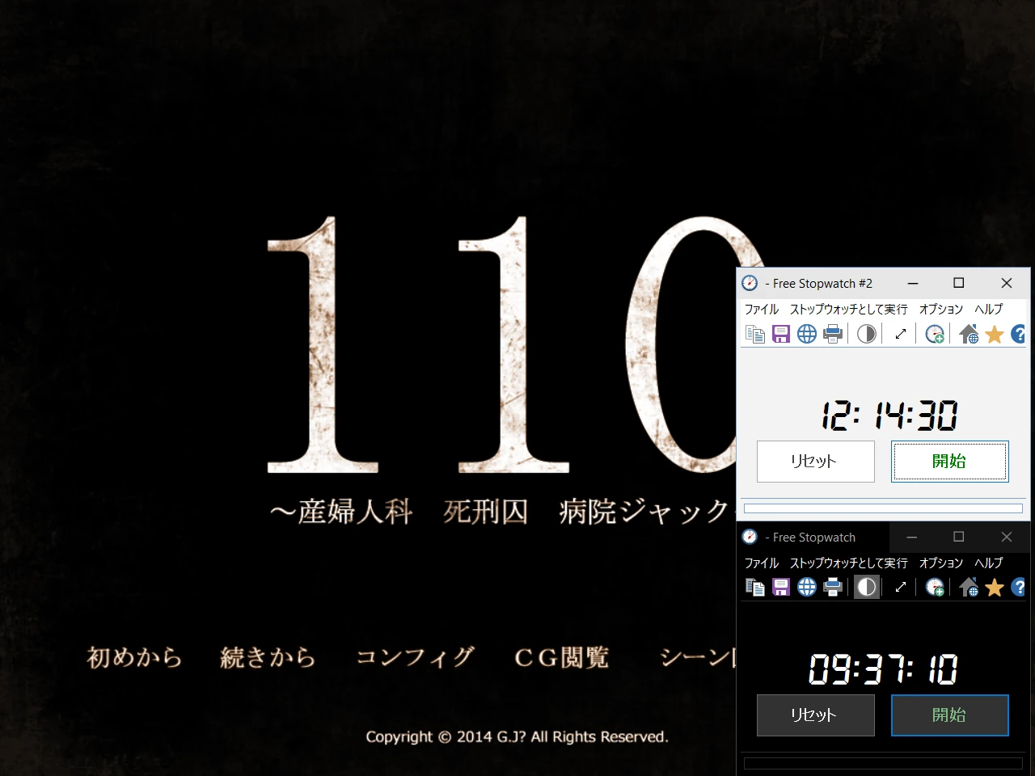This screenshot has width=1035, height=776.
Task: Click dark Free Stopwatch title bar app icon
Action: coord(750,537)
